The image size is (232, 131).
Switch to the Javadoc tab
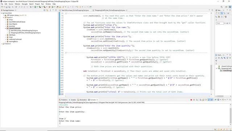(x=72, y=100)
